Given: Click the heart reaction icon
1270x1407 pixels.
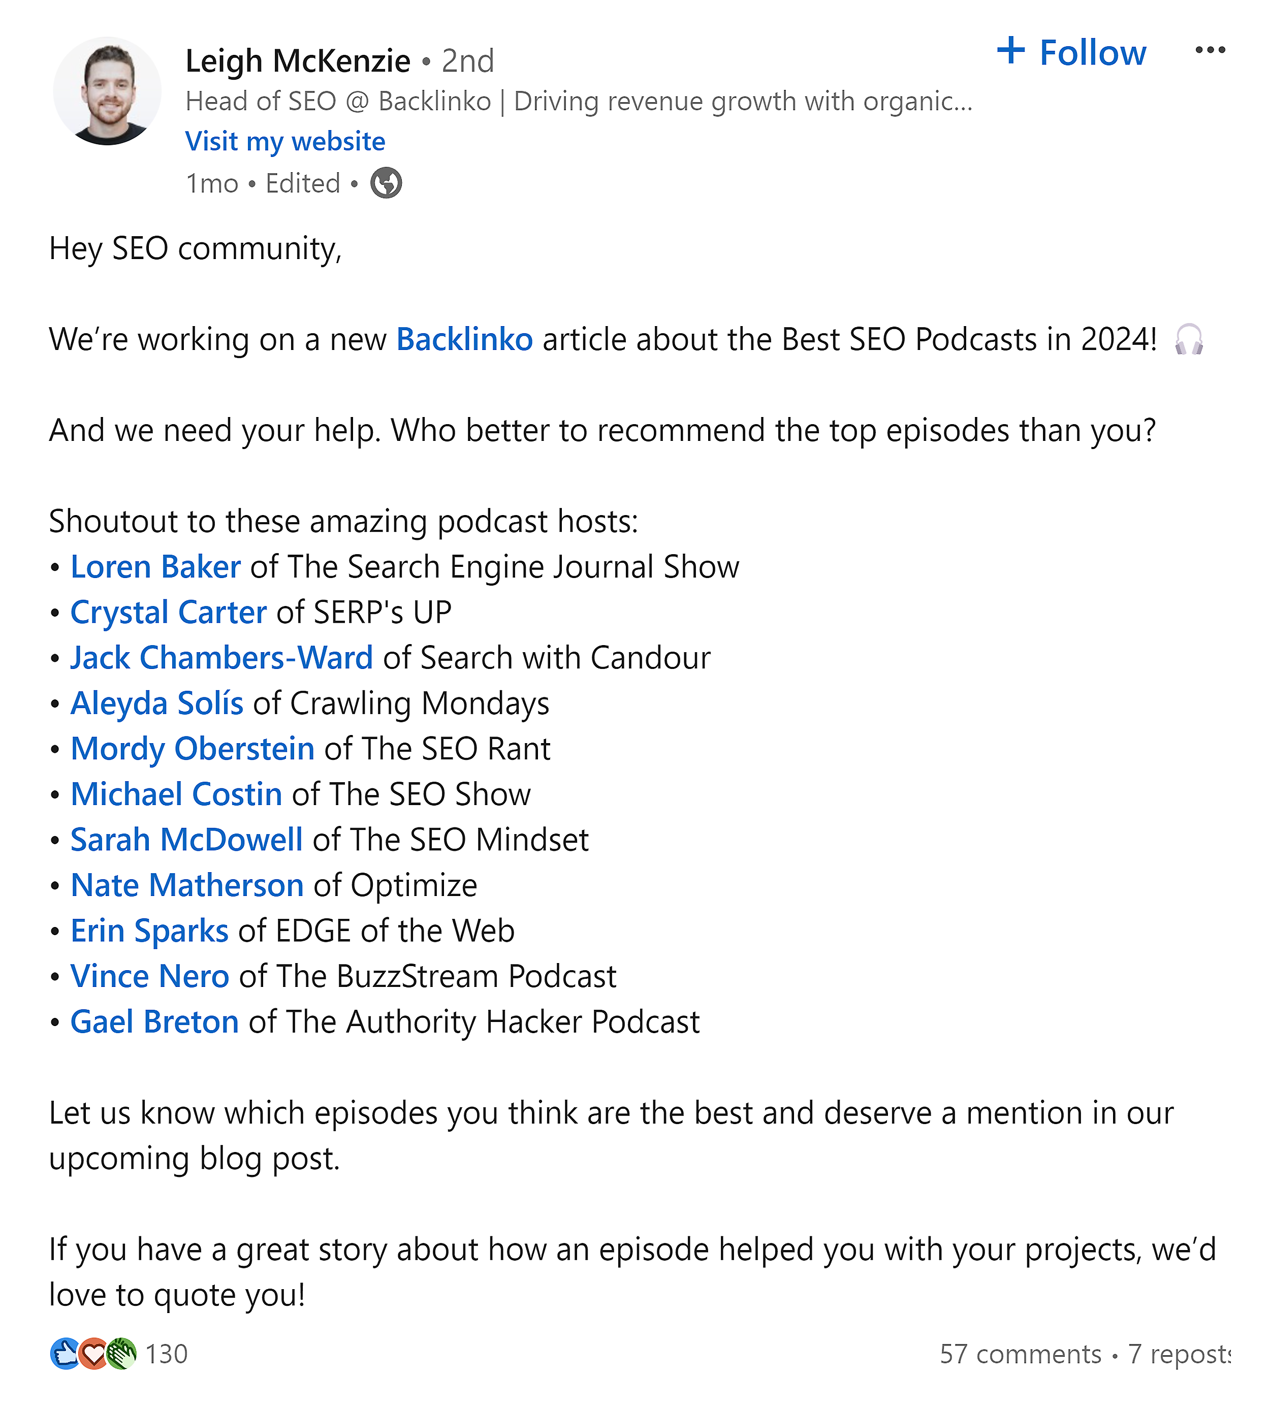Looking at the screenshot, I should tap(93, 1354).
